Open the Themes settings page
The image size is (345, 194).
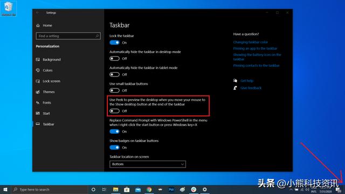[49, 92]
